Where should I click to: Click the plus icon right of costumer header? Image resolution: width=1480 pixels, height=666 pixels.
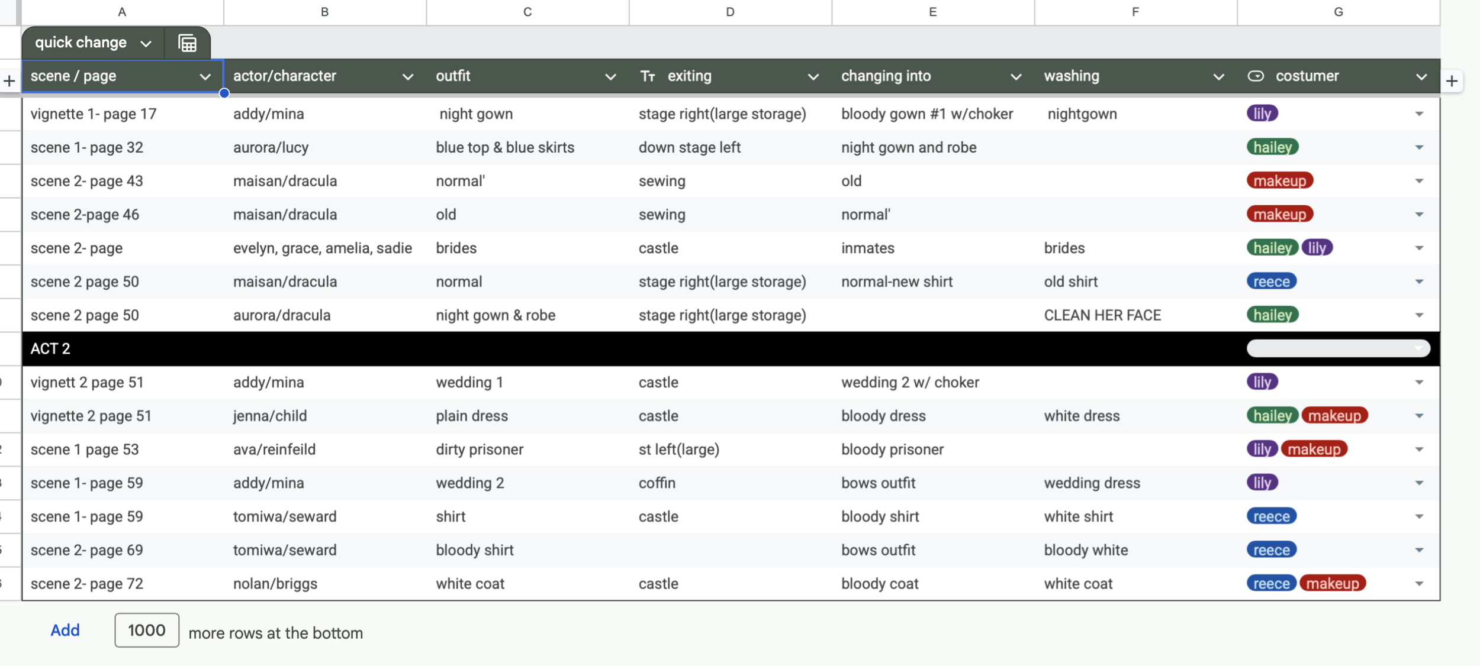[x=1452, y=81]
